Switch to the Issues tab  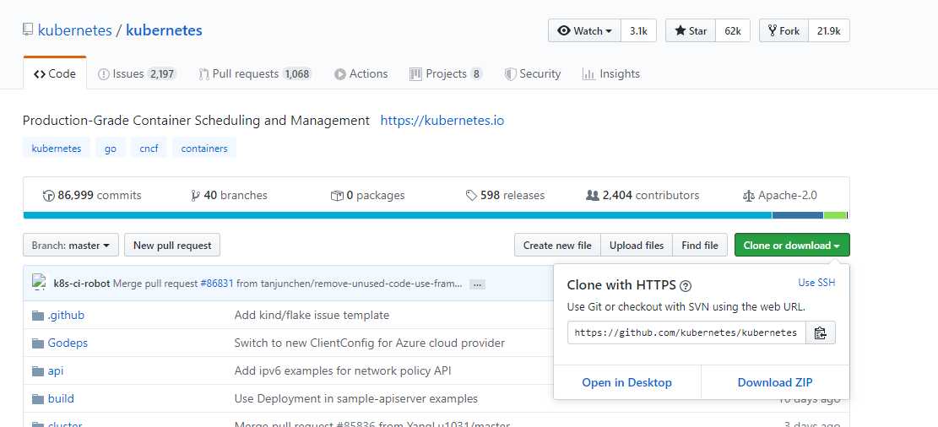[x=137, y=73]
